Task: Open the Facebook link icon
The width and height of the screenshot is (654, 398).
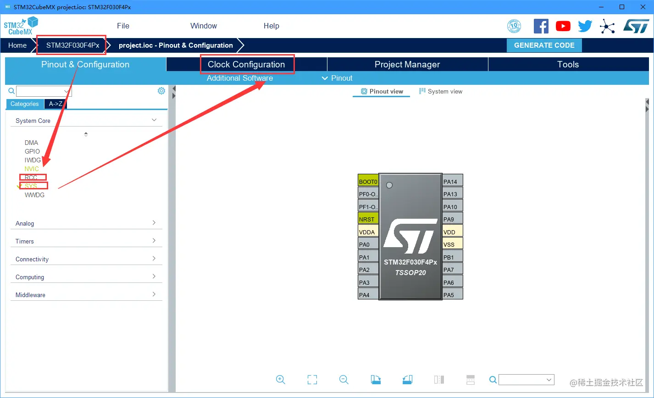Action: coord(541,26)
